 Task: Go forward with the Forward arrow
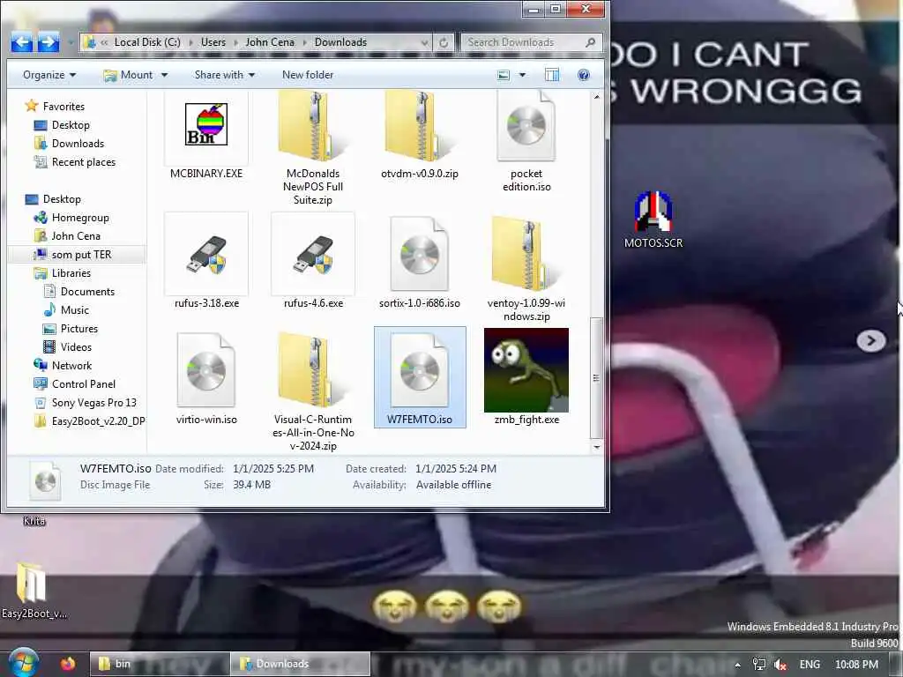coord(49,42)
